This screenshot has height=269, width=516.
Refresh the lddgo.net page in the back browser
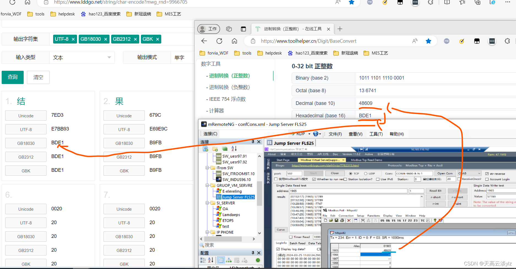tap(12, 2)
